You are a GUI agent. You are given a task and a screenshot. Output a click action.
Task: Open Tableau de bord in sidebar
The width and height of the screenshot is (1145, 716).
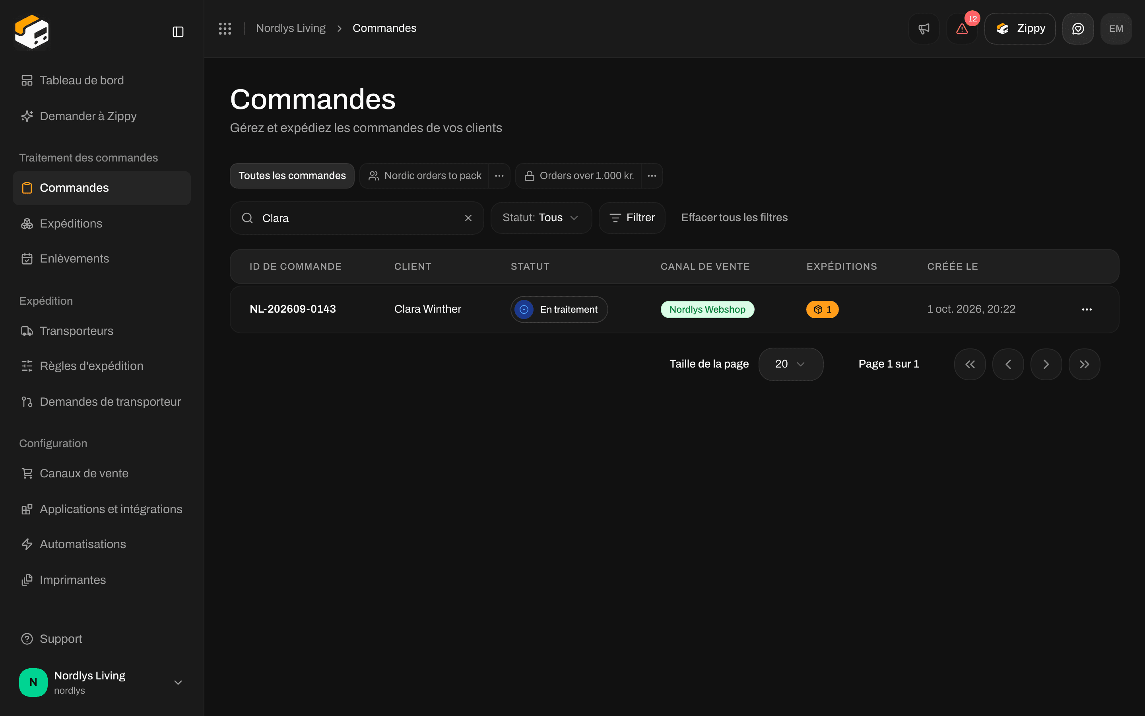pyautogui.click(x=102, y=80)
